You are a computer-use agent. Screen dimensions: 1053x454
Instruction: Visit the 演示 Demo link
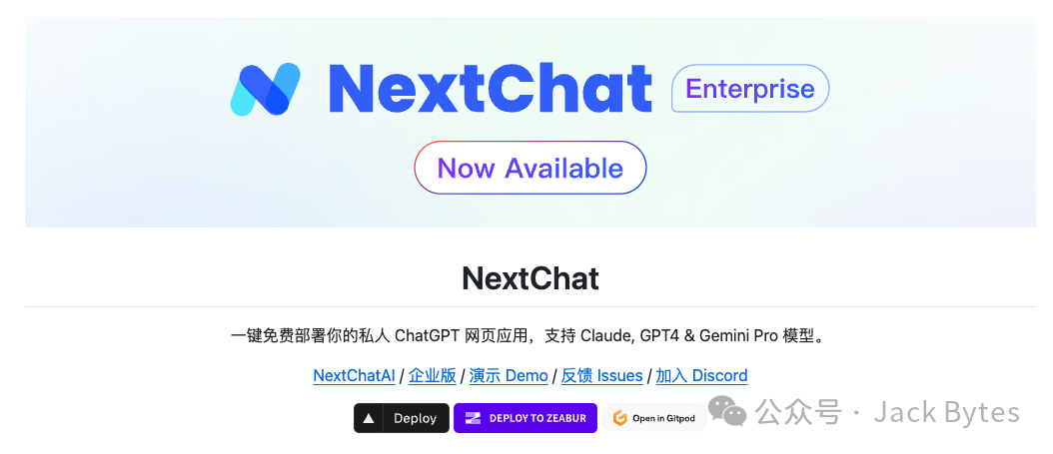509,375
